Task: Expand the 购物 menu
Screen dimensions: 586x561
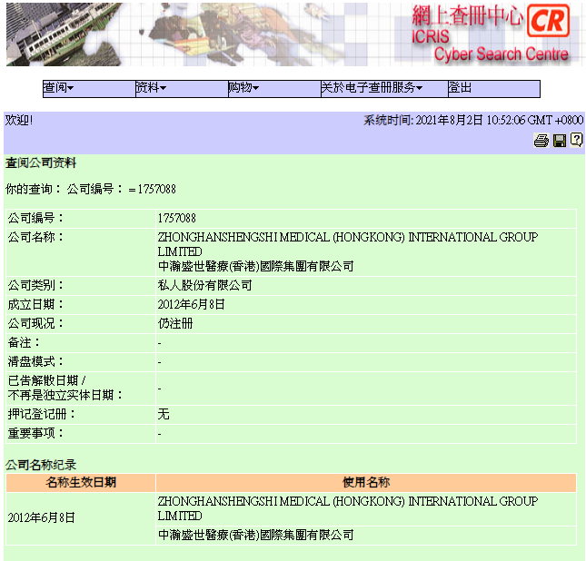Action: click(243, 88)
